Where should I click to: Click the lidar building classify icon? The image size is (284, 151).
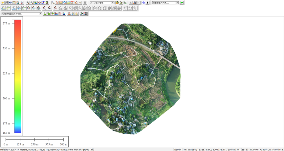click(x=56, y=14)
